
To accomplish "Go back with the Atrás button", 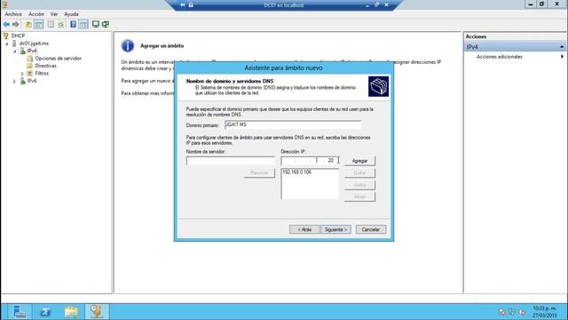I will (x=304, y=229).
